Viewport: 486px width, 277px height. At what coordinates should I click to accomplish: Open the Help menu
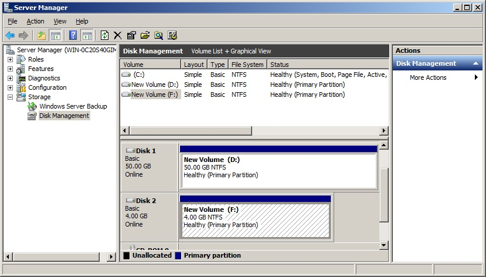click(82, 21)
